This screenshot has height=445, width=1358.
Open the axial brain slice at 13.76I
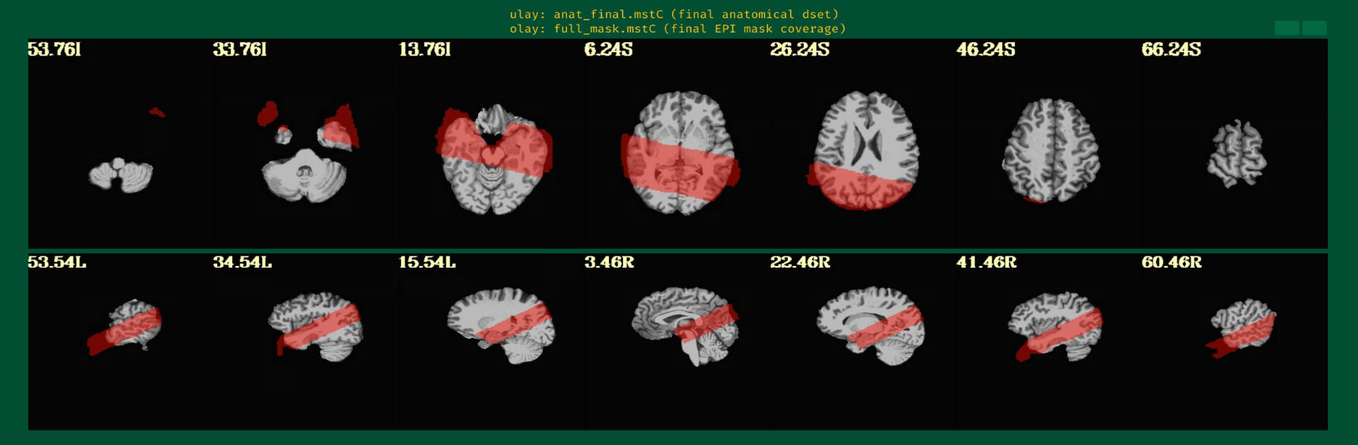click(x=492, y=158)
